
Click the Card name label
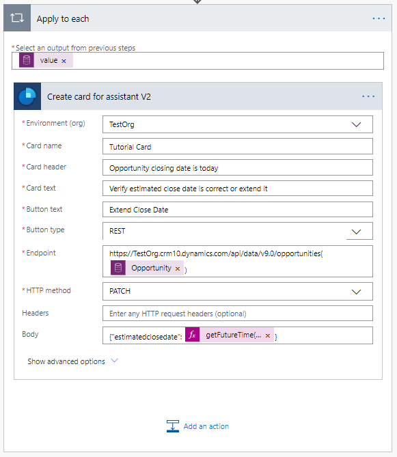44,146
